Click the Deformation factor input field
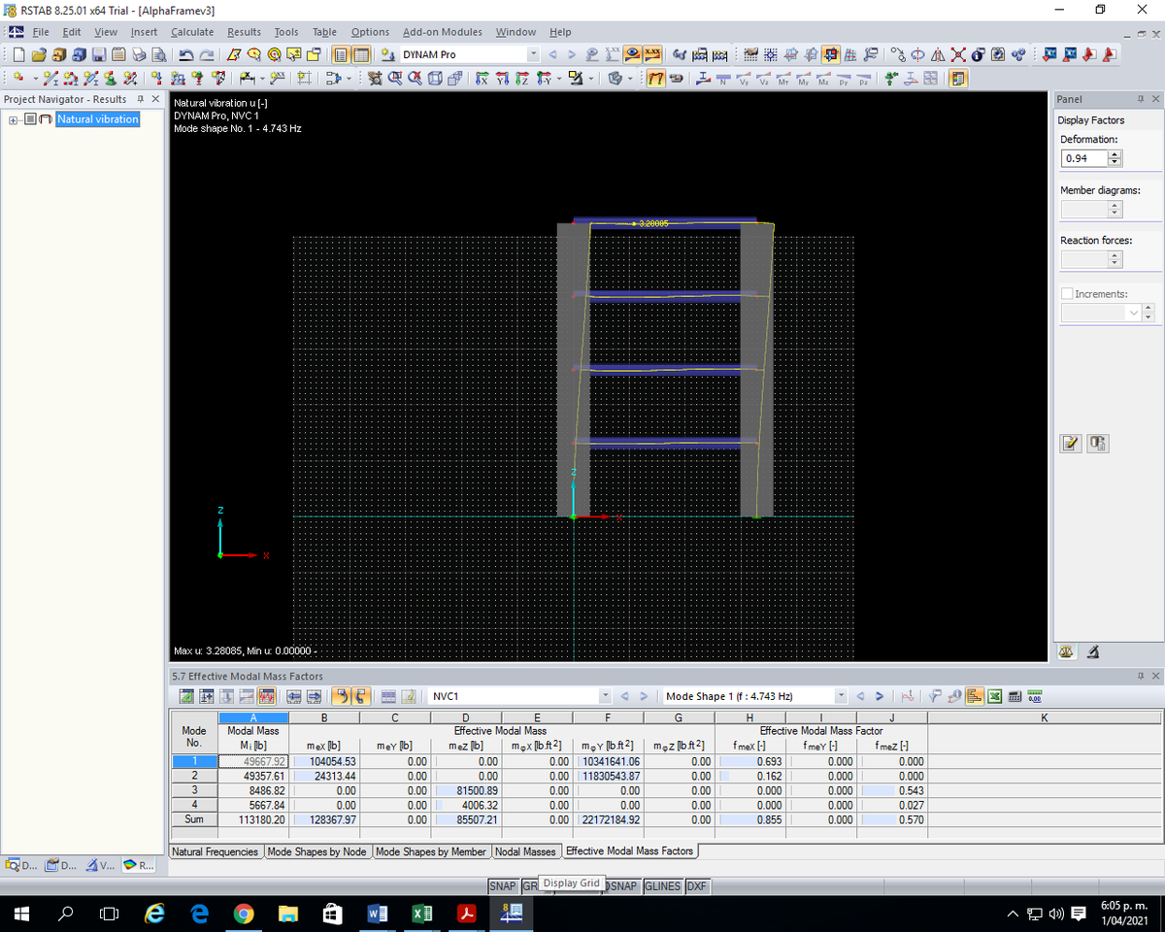Screen dimensions: 1165x932 (x=1083, y=158)
